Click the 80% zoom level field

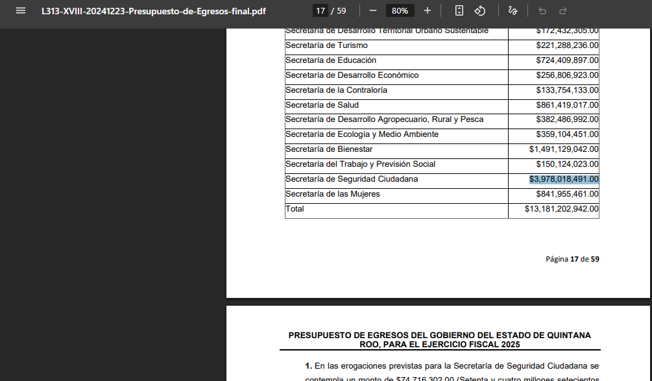[x=400, y=11]
